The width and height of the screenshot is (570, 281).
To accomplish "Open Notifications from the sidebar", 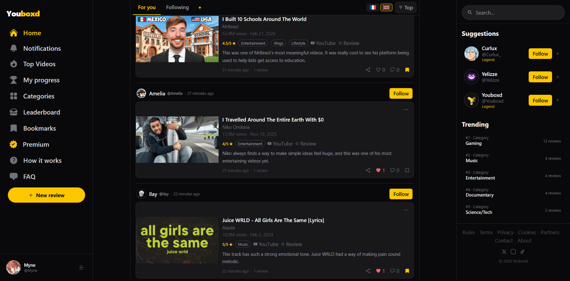I will (42, 48).
